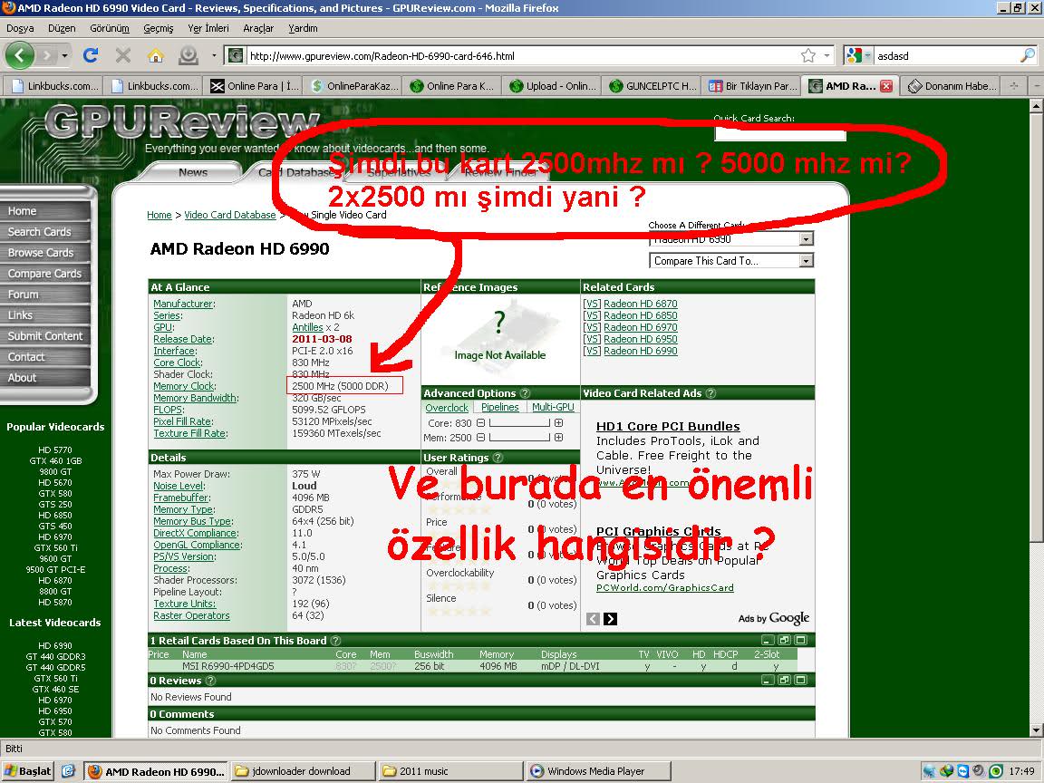Open the Choose A Different Card dropdown
1044x783 pixels.
(806, 239)
